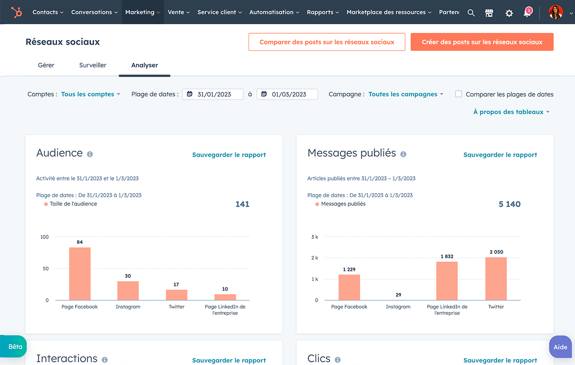Open the search magnifier icon
The image size is (575, 365).
[471, 13]
